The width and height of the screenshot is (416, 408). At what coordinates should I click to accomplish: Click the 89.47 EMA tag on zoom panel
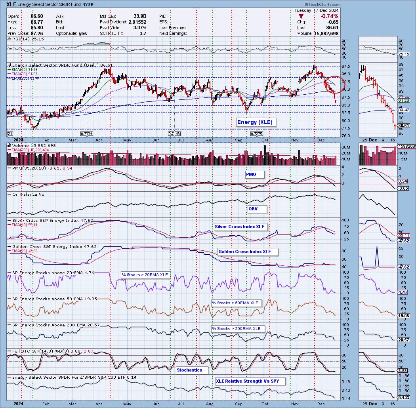404,110
